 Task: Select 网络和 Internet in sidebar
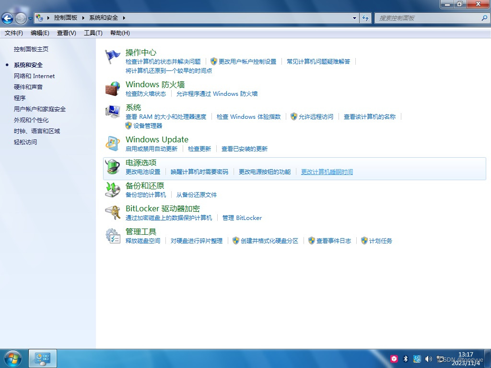(34, 76)
